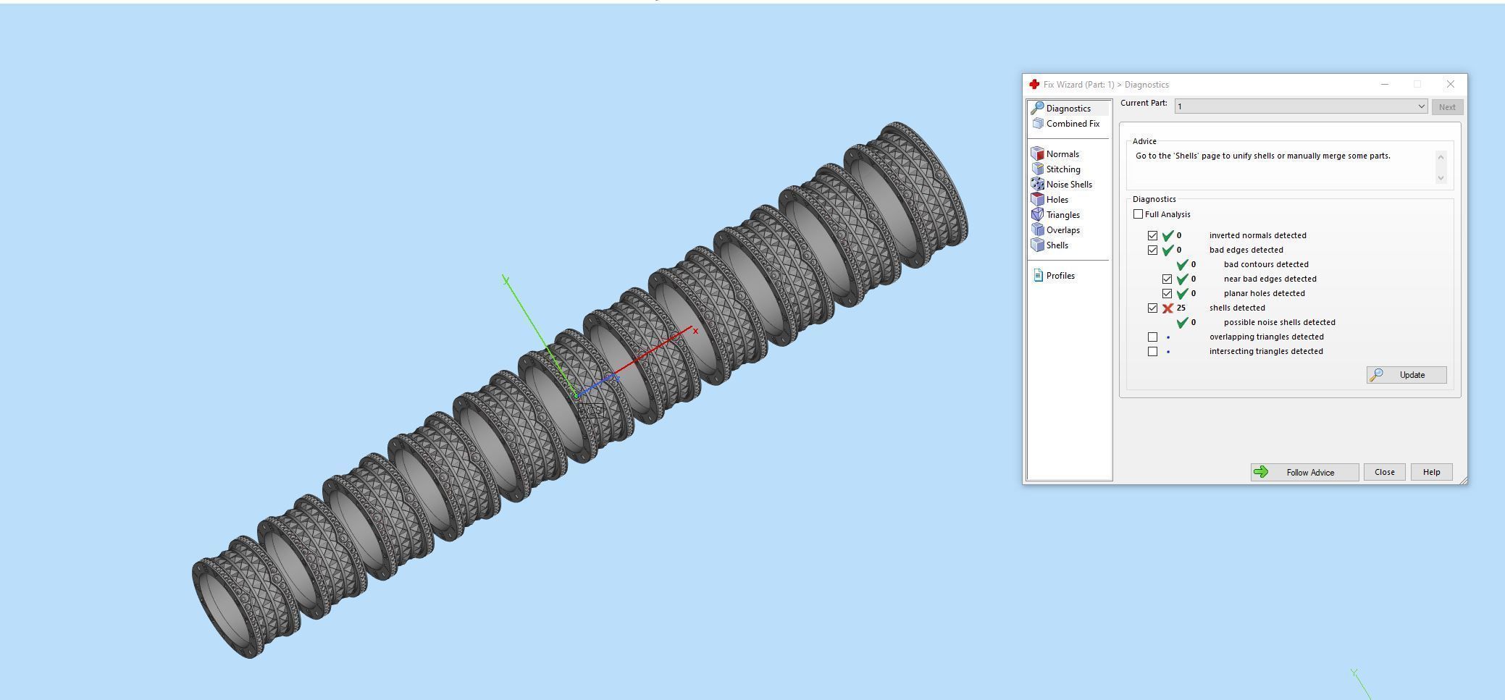The image size is (1505, 700).
Task: Click the red cross Fix Wizard title icon
Action: 1034,85
